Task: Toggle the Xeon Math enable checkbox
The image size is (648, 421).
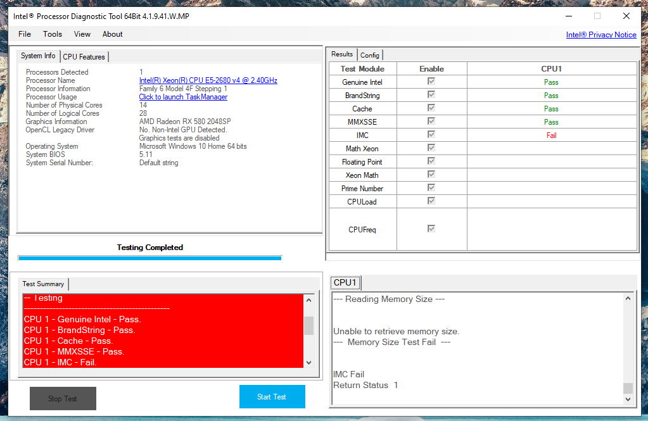Action: tap(431, 174)
